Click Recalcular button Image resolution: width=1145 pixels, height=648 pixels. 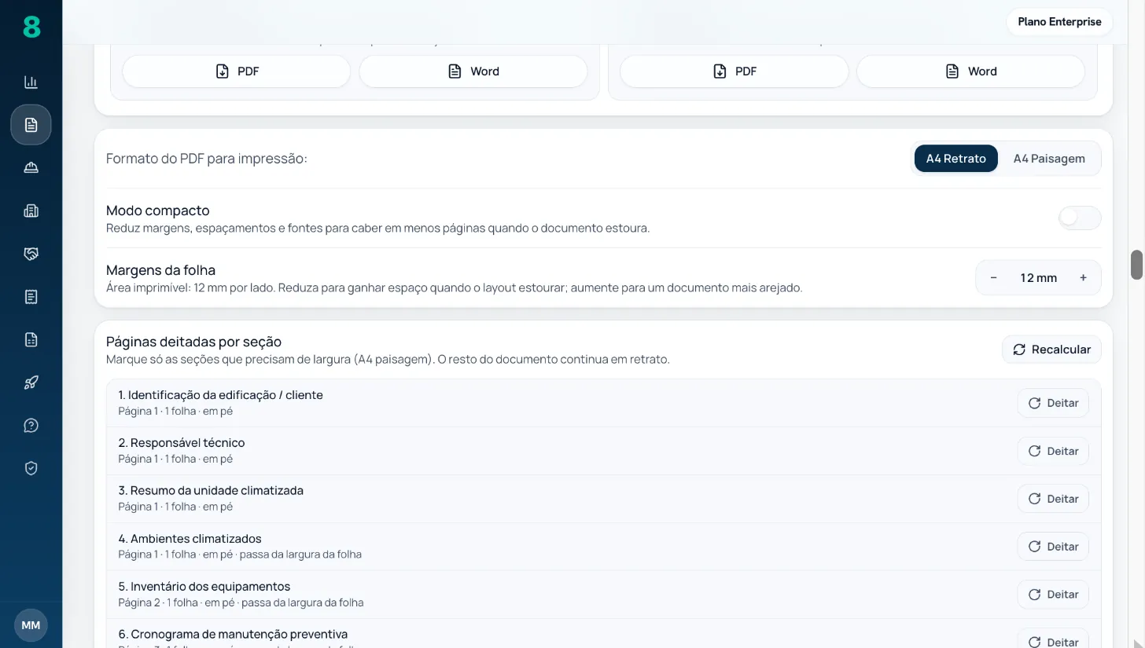(x=1051, y=350)
